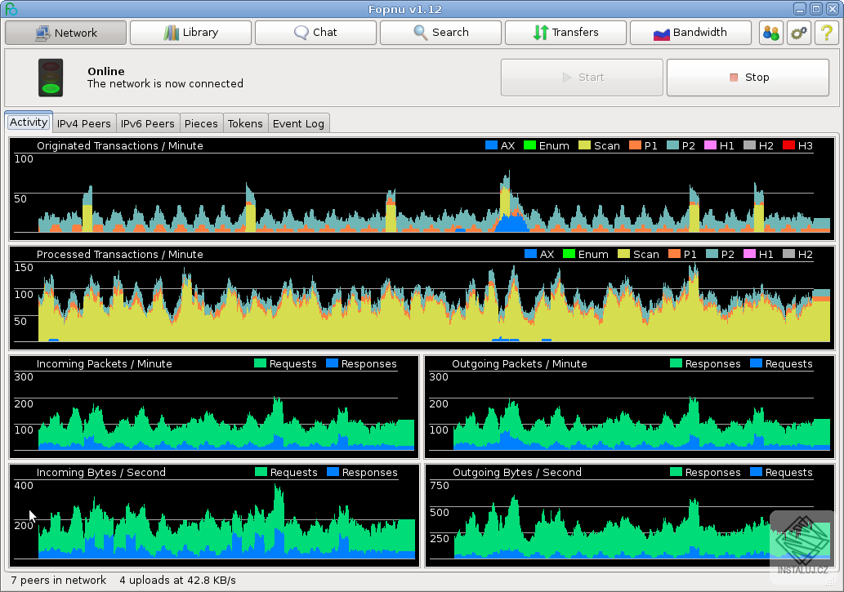
Task: Open the Bandwidth section
Action: 690,33
